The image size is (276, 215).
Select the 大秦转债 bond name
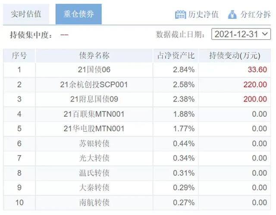pyautogui.click(x=94, y=187)
